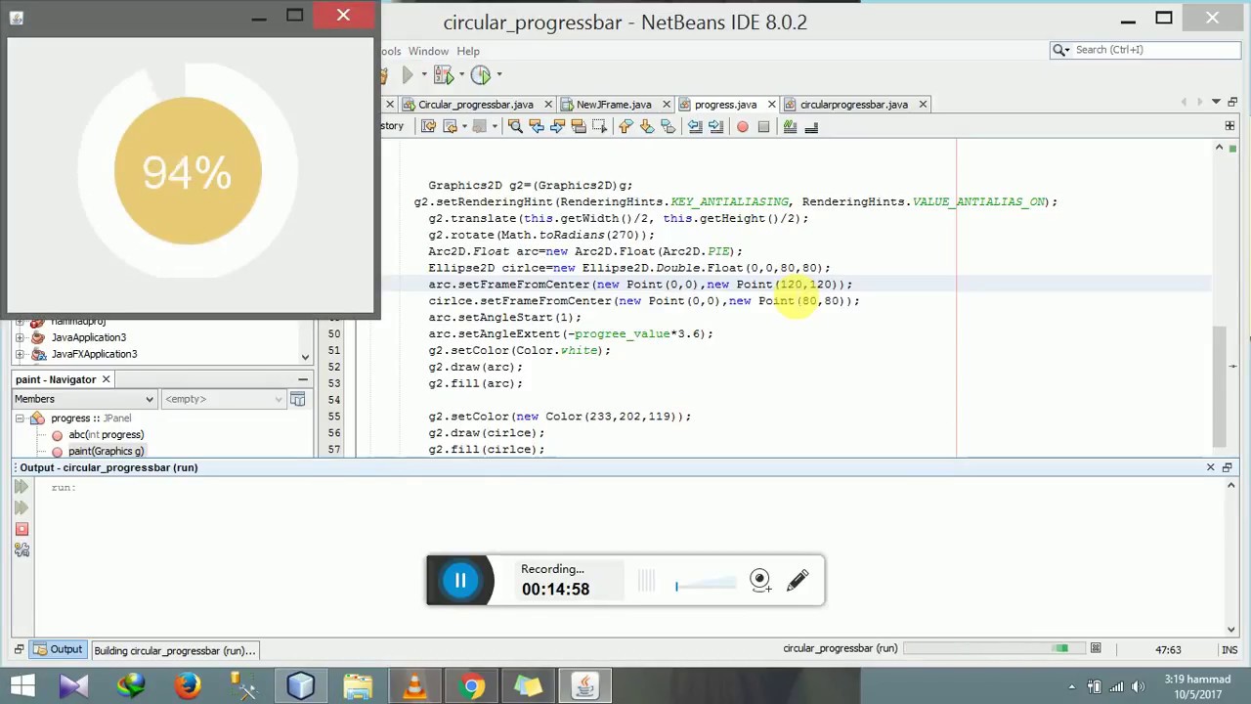1251x704 pixels.
Task: Open the editor document list dropdown arrow
Action: point(1216,102)
